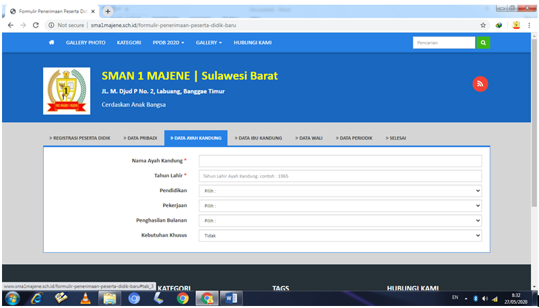Bookmark page with the star icon
This screenshot has width=539, height=308.
483,25
